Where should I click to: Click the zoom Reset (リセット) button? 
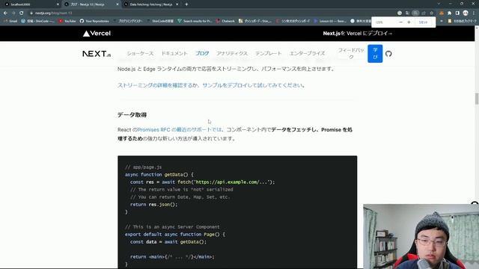click(423, 22)
